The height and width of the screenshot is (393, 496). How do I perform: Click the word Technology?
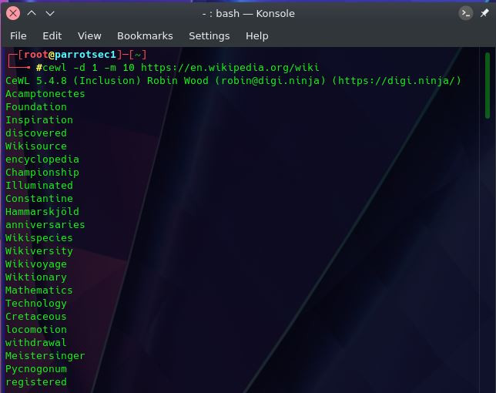36,303
